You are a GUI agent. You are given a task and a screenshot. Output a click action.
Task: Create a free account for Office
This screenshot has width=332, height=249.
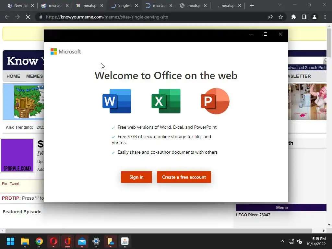tap(184, 177)
